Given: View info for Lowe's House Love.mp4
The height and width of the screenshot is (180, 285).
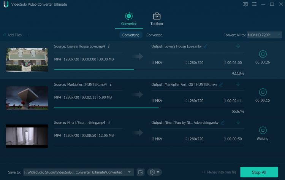Looking at the screenshot, I should click(109, 46).
